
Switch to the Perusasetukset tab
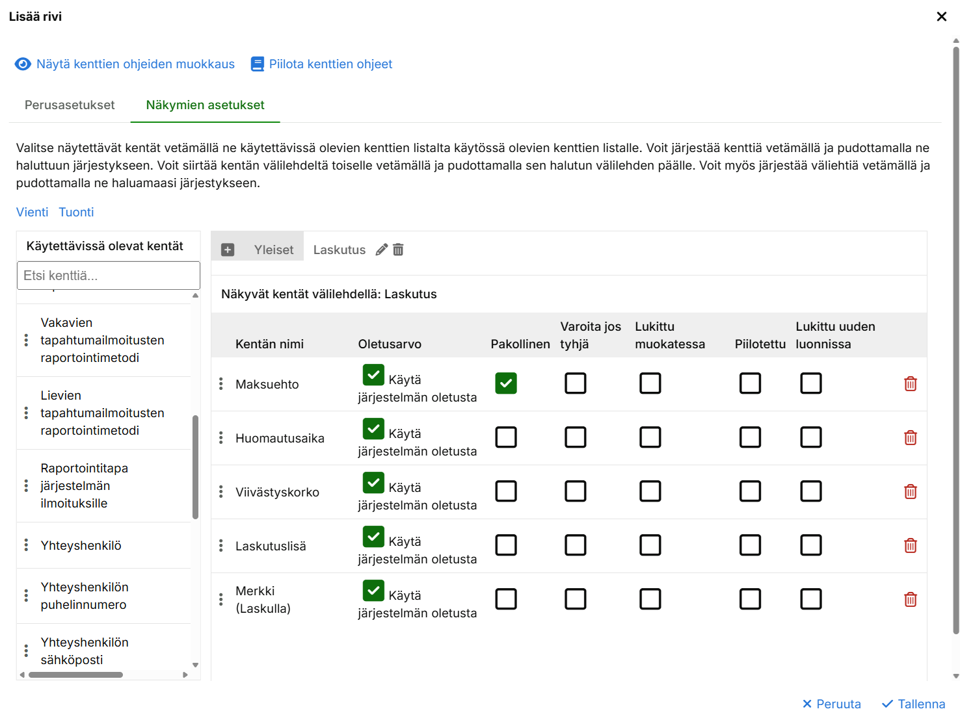tap(70, 105)
